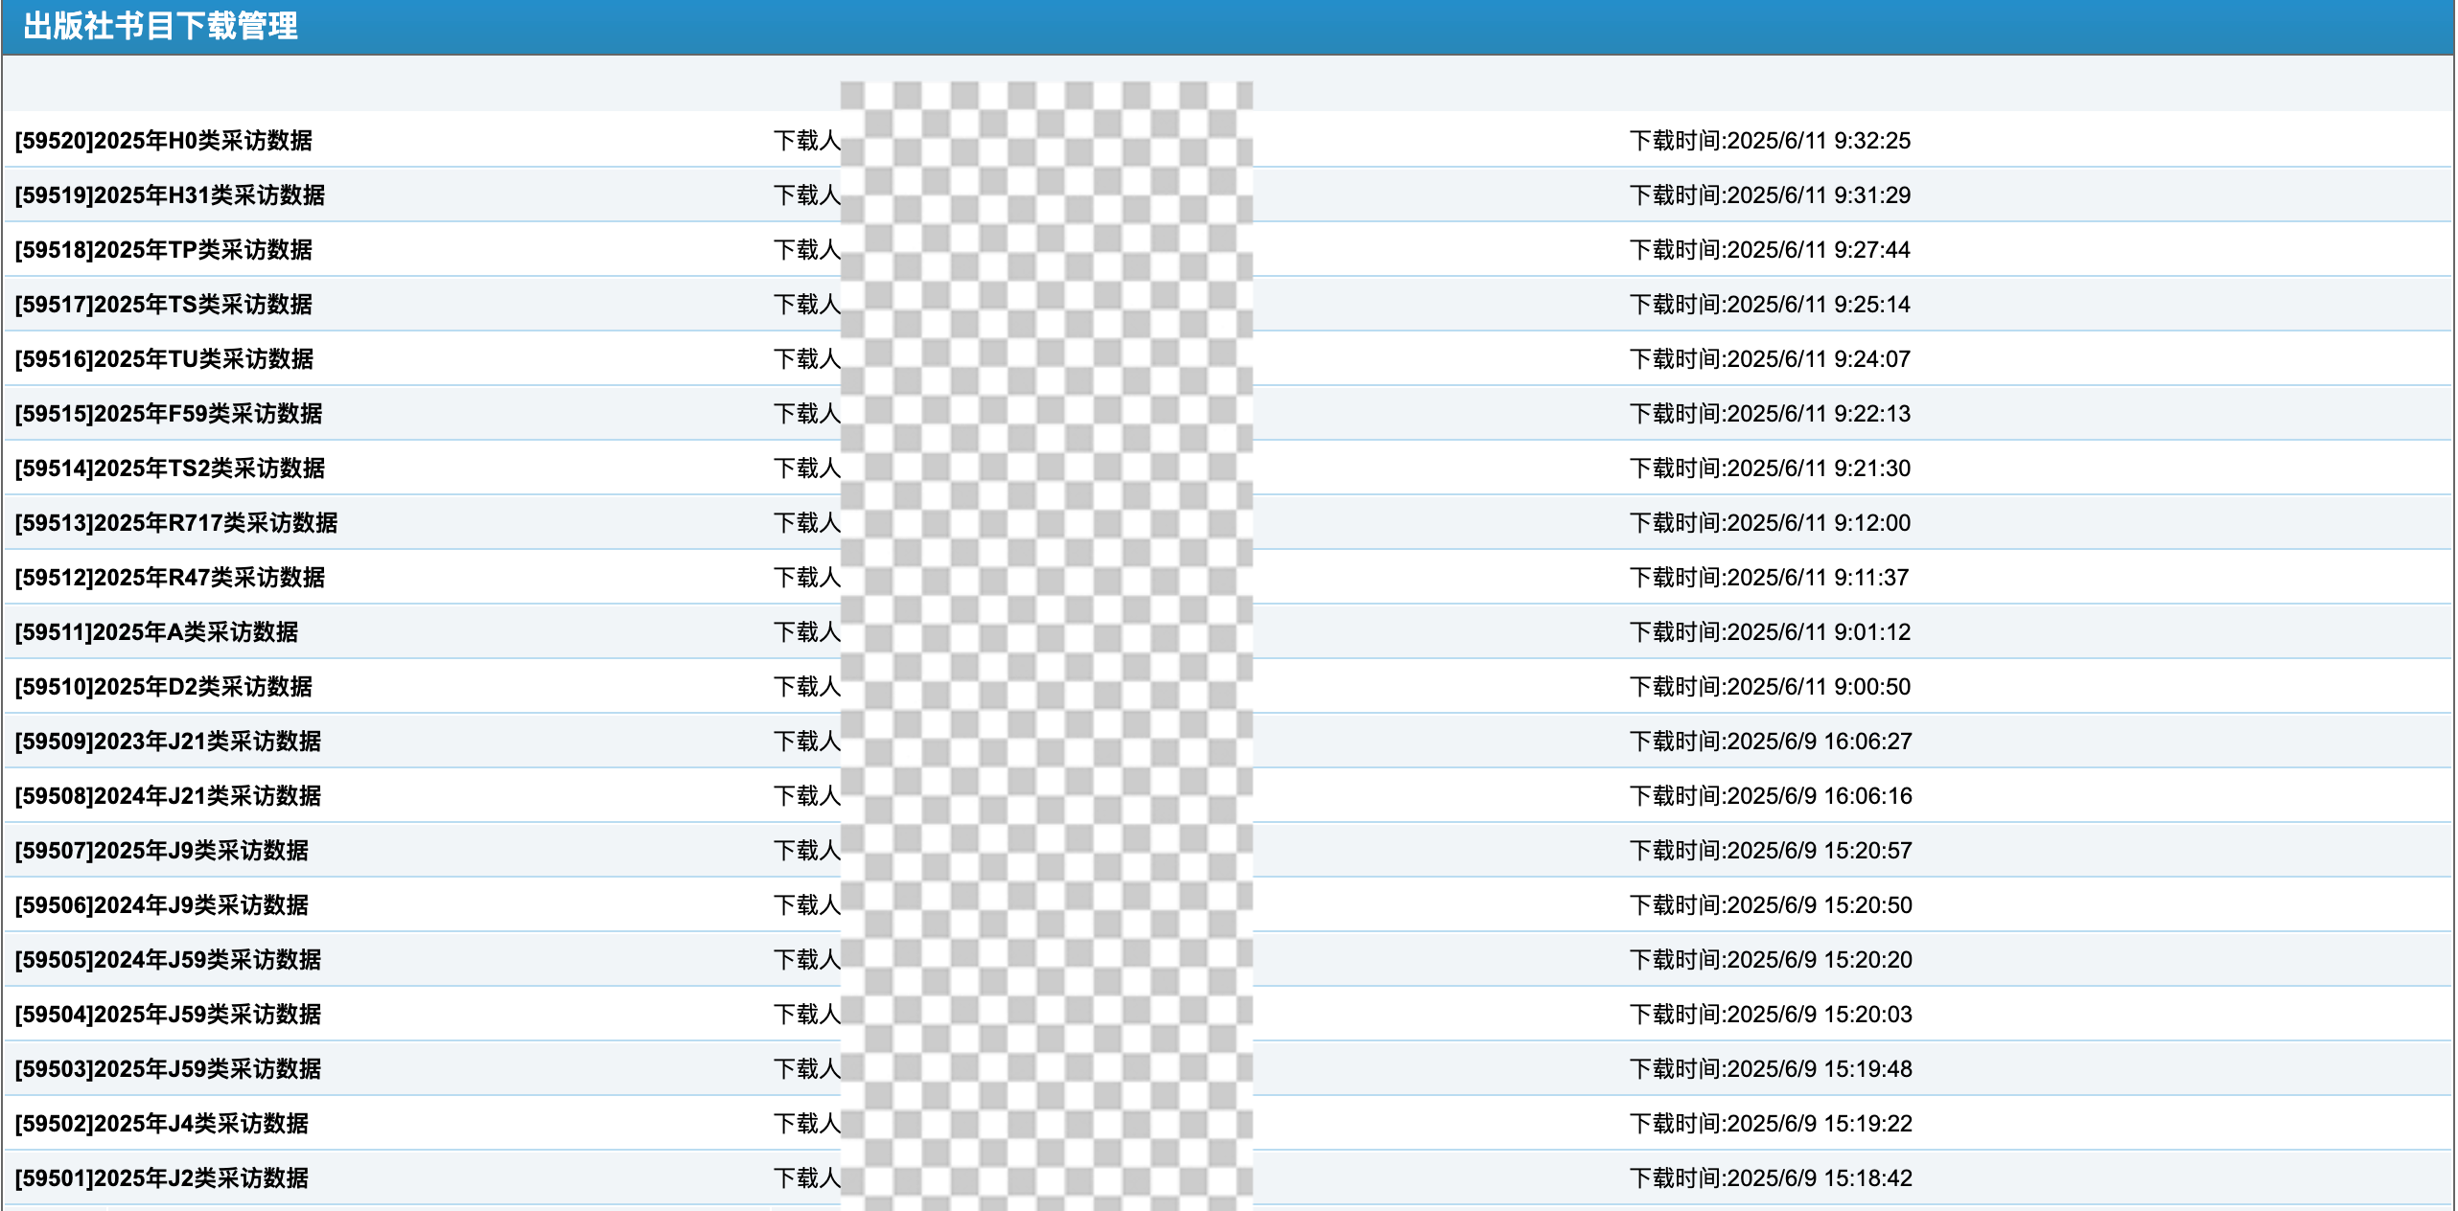The height and width of the screenshot is (1211, 2458).
Task: Click download time 2025/6/11 9:32:25
Action: pos(1770,141)
